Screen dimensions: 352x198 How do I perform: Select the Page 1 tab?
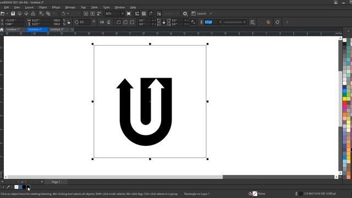(56, 182)
